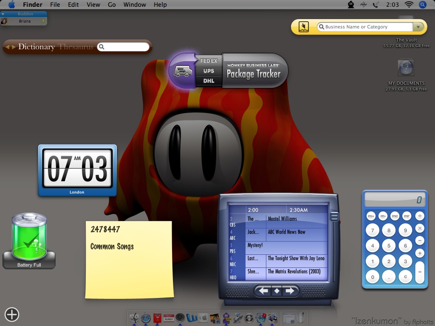The height and width of the screenshot is (326, 435).
Task: Click the Battery Full widget
Action: coord(29,241)
